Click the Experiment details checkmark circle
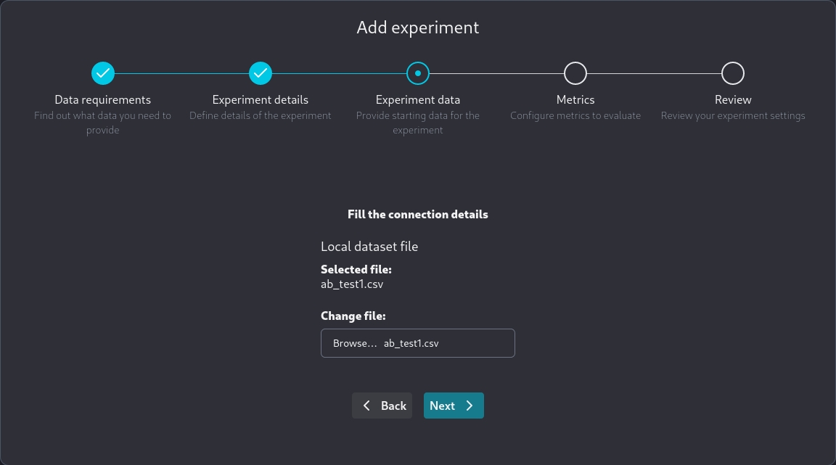The image size is (836, 465). point(261,73)
